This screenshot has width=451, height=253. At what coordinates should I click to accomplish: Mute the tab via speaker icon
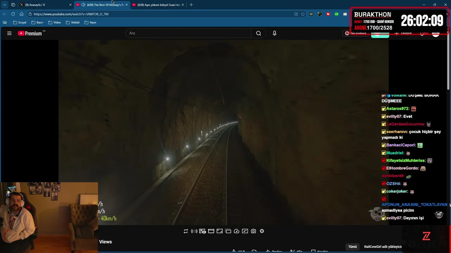point(83,5)
